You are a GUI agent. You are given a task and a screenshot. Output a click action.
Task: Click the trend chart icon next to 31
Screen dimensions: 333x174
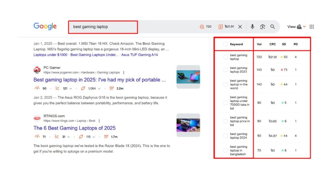coord(57,136)
